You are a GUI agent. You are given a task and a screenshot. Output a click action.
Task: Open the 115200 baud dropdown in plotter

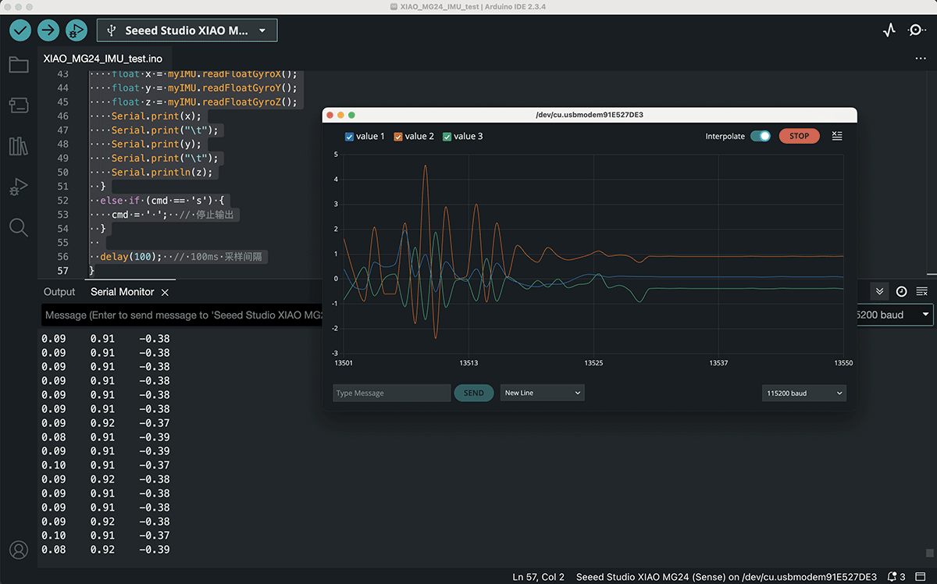[803, 393]
